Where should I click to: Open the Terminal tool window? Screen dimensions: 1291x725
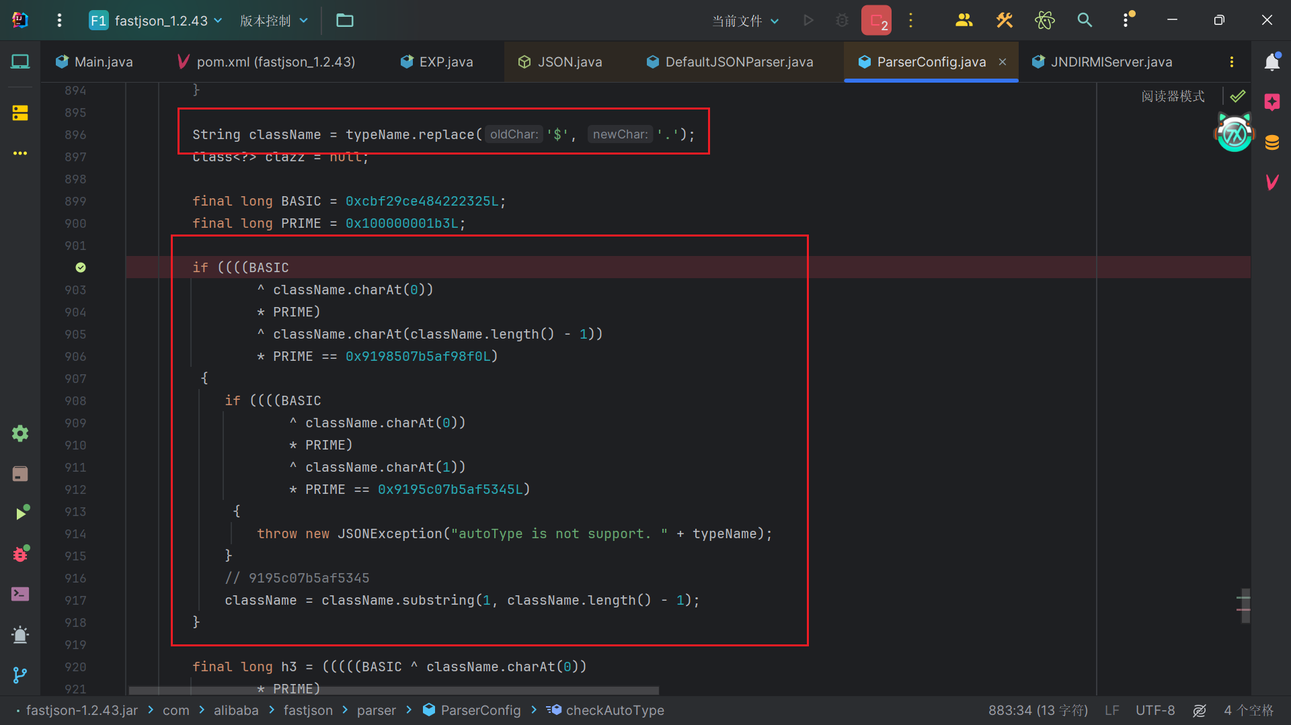pos(20,594)
